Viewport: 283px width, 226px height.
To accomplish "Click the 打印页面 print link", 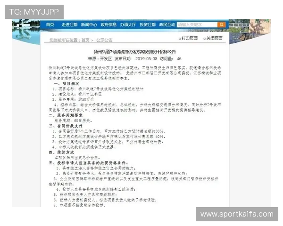I will tap(190, 38).
